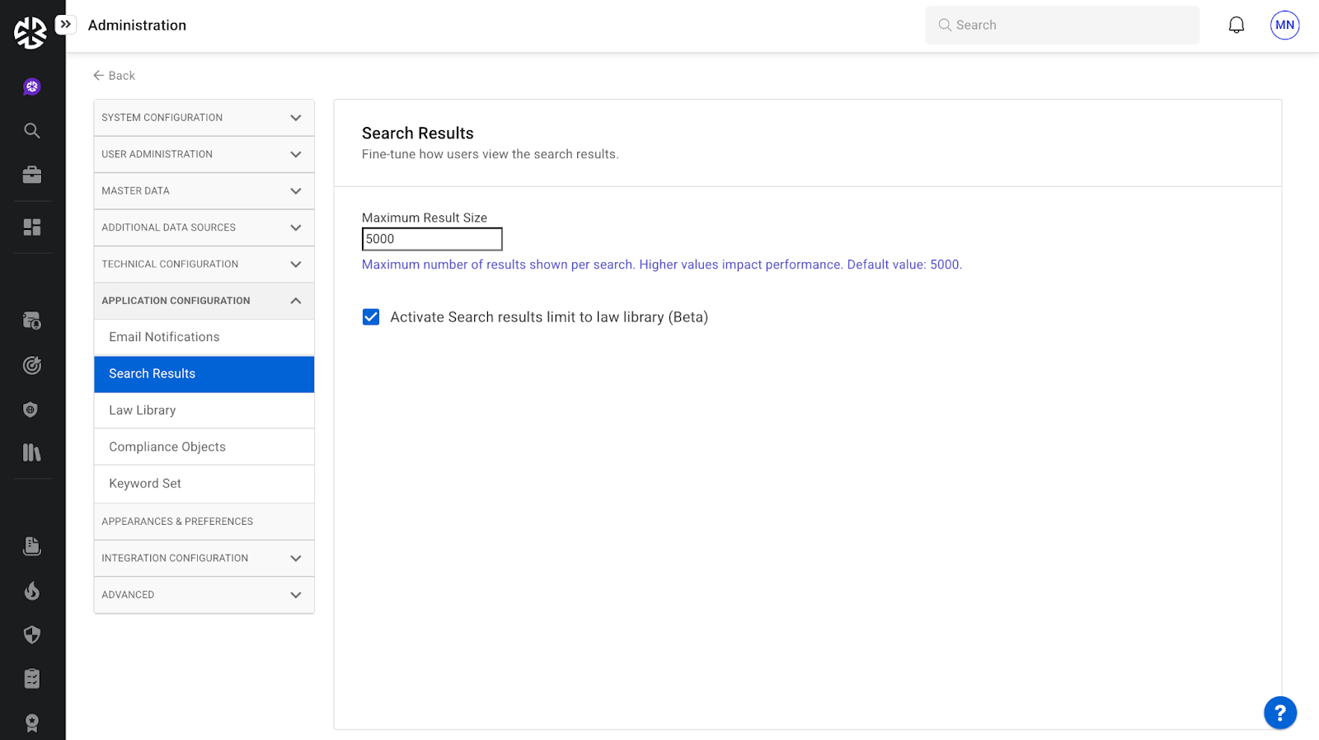Click the target bullseye icon in the sidebar
Image resolution: width=1319 pixels, height=740 pixels.
(x=32, y=365)
